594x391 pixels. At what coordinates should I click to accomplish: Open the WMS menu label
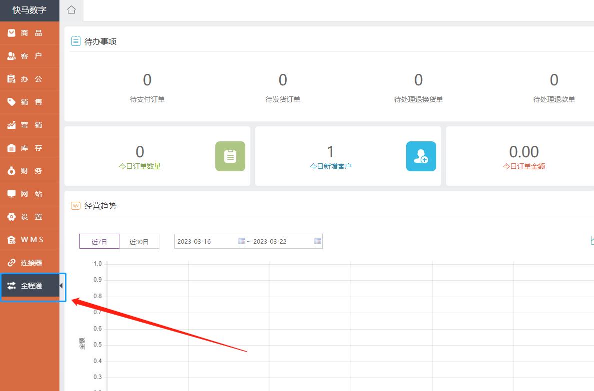pos(32,240)
